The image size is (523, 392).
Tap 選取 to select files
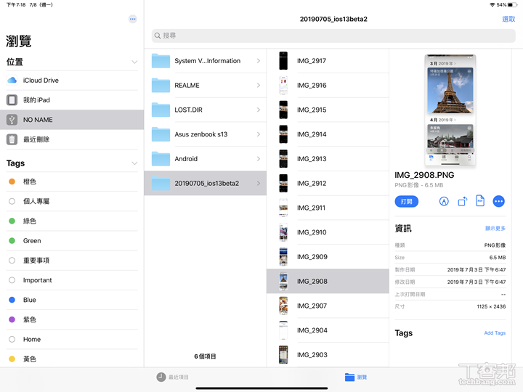click(x=508, y=19)
